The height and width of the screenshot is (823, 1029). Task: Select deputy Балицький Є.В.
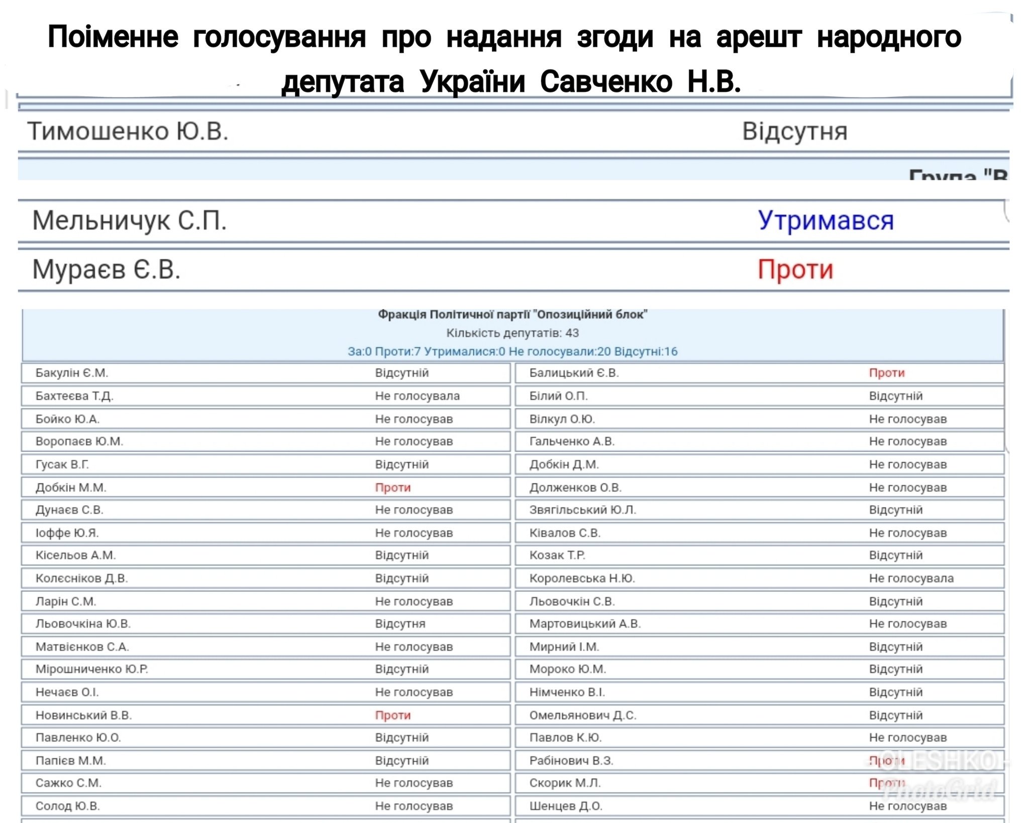pyautogui.click(x=574, y=373)
